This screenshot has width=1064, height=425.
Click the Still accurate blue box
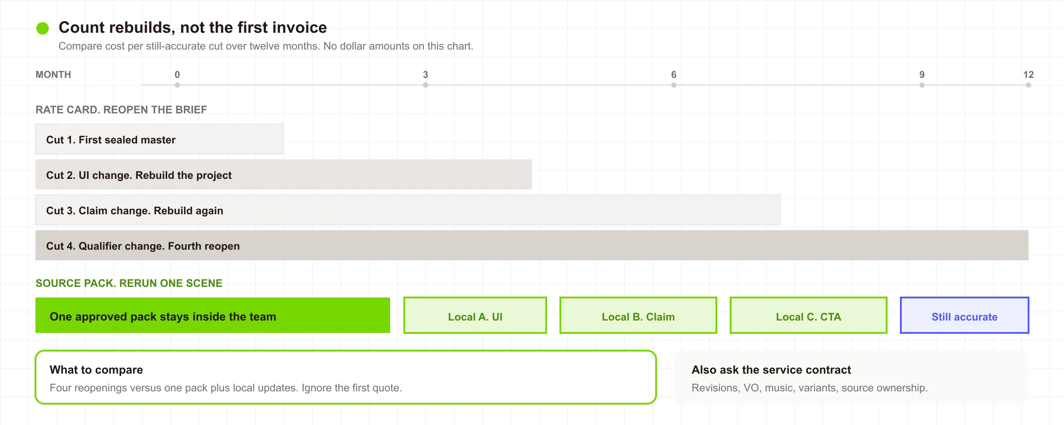pos(965,315)
